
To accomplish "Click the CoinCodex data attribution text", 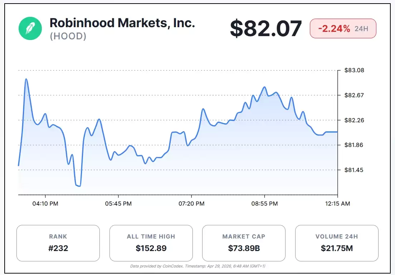I will click(197, 266).
